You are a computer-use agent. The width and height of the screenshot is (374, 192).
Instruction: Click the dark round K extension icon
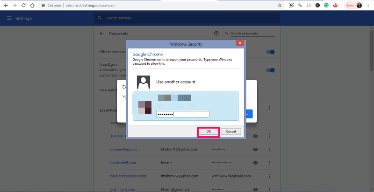pyautogui.click(x=317, y=5)
